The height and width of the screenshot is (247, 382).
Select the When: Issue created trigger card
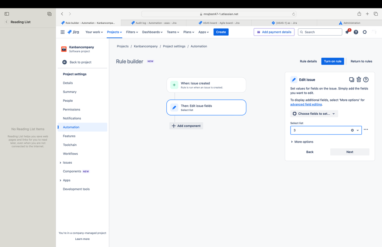[x=206, y=85]
